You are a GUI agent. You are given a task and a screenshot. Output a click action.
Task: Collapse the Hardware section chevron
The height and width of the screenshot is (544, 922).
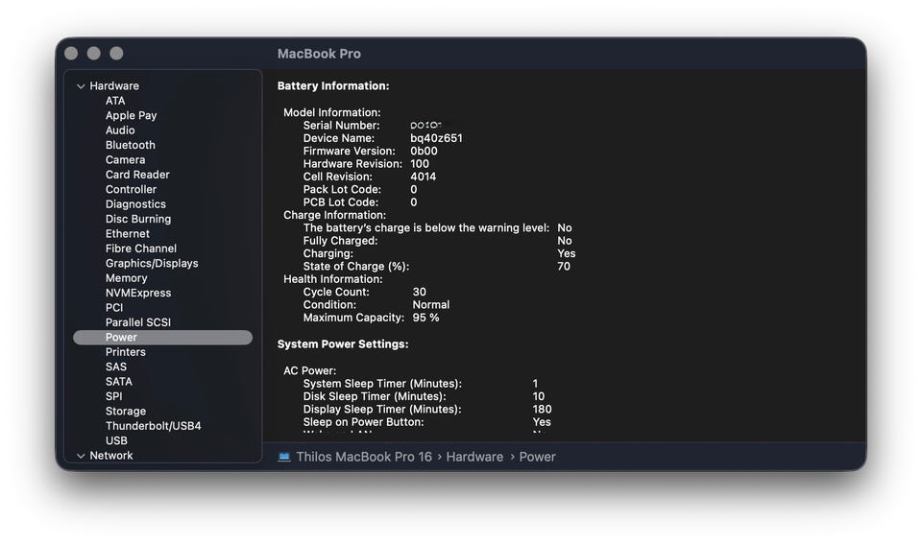pos(81,86)
